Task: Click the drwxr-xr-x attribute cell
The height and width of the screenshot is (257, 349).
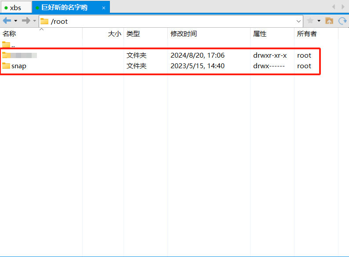Action: (270, 55)
